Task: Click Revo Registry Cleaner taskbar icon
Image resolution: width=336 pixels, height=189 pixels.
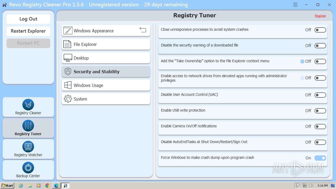Action: [x=65, y=186]
